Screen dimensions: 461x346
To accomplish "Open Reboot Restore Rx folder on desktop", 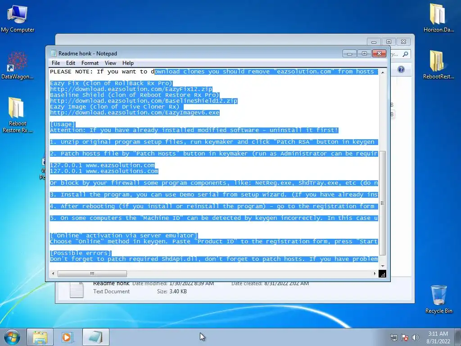I will (18, 115).
